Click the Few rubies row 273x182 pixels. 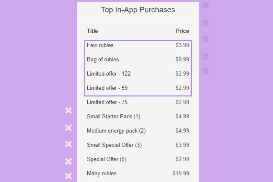pyautogui.click(x=100, y=45)
